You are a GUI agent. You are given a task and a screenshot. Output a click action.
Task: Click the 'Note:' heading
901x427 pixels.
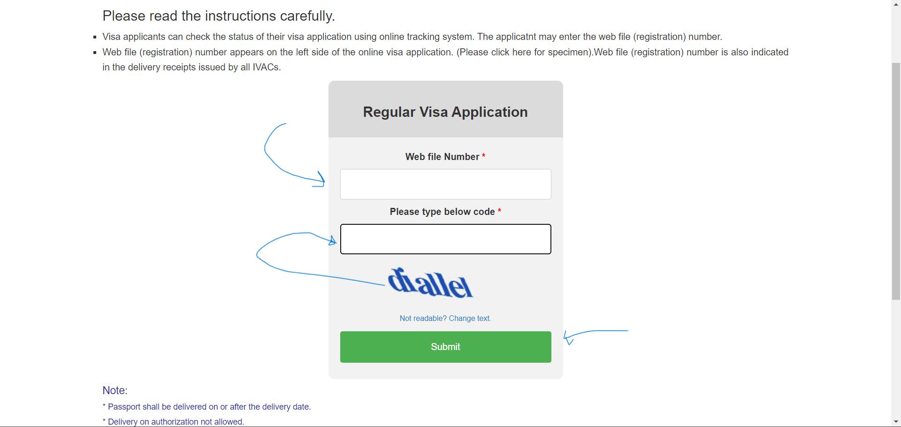point(115,390)
